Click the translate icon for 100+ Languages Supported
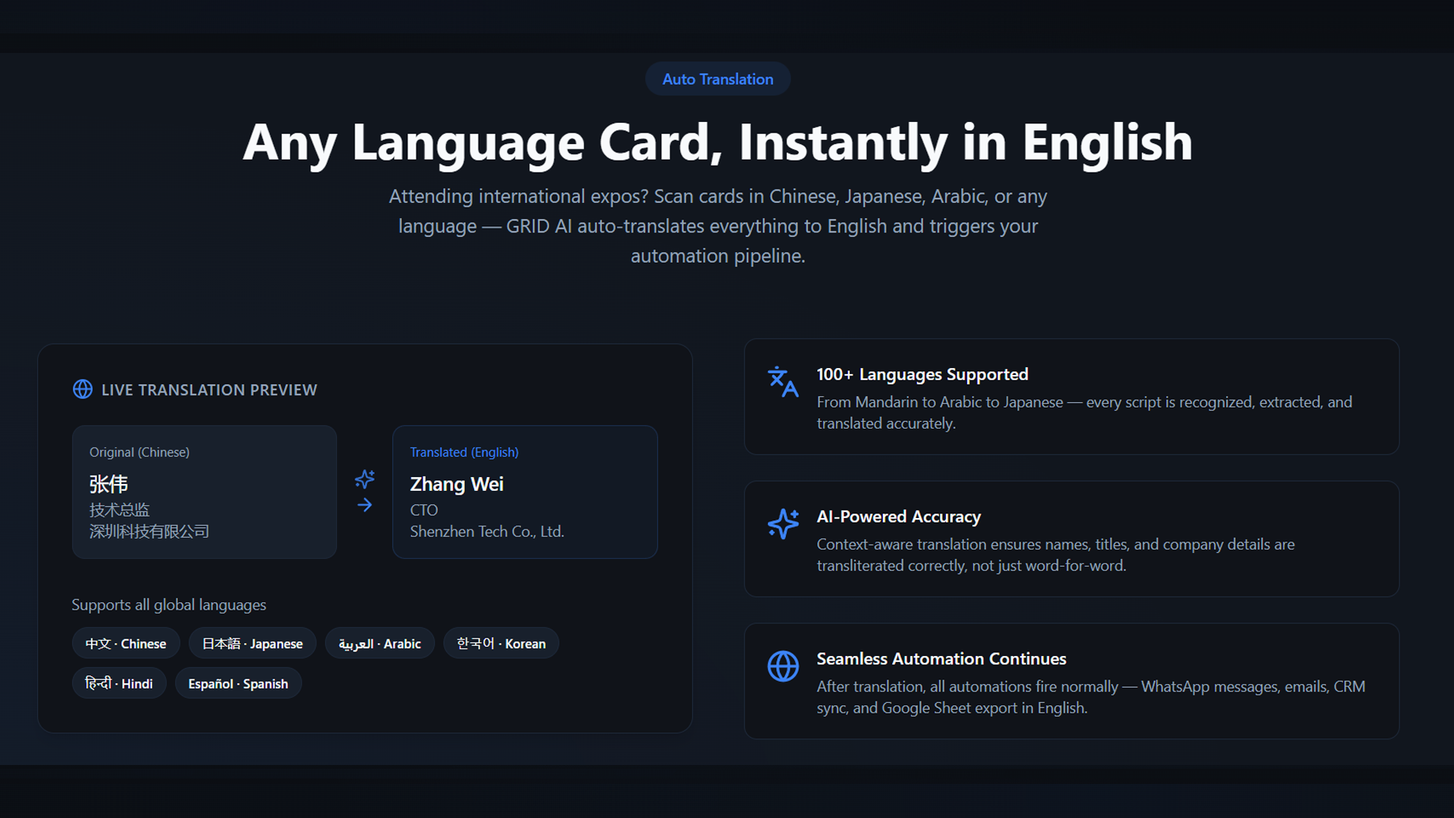Screen dimensions: 1454x818 (x=782, y=382)
